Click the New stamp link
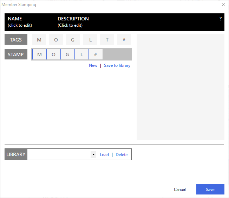229x198 pixels. pyautogui.click(x=93, y=65)
